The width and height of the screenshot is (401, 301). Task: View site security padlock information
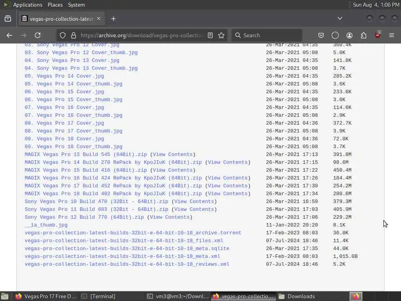(74, 35)
